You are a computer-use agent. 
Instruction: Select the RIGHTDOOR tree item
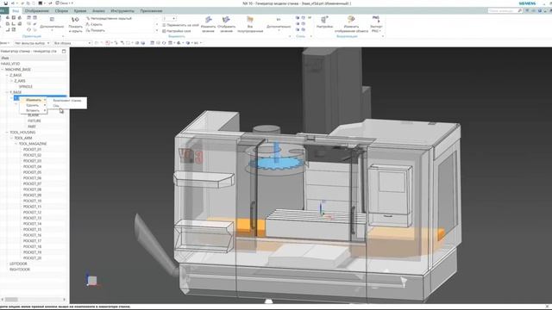click(x=20, y=270)
